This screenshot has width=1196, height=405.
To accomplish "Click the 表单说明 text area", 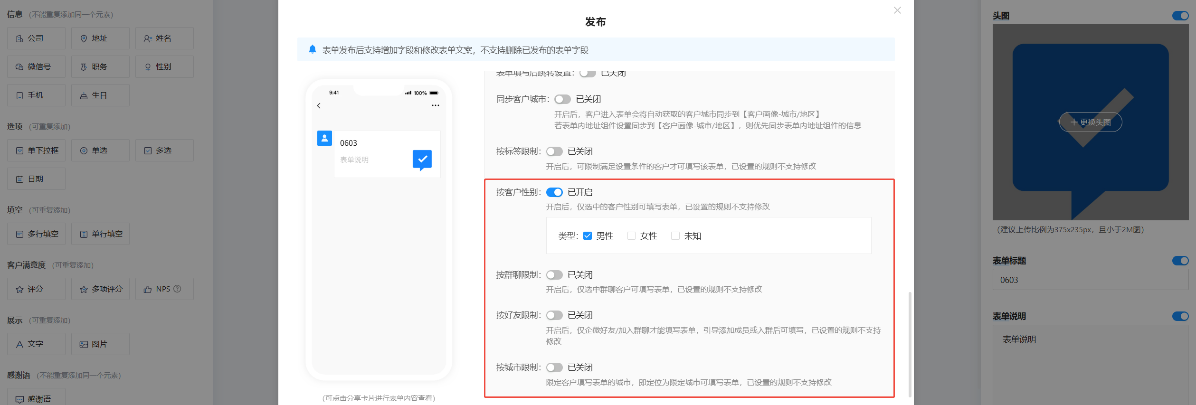I will [1091, 365].
